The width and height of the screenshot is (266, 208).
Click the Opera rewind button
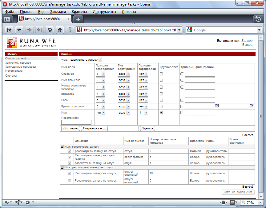point(9,30)
